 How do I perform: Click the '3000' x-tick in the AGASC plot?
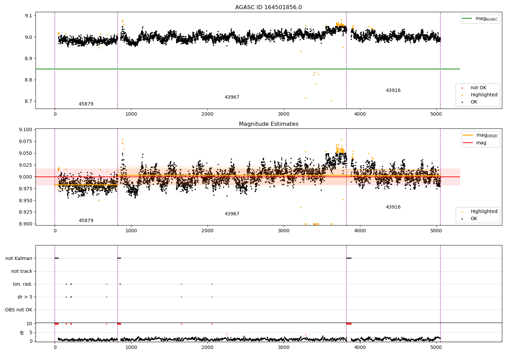[284, 114]
